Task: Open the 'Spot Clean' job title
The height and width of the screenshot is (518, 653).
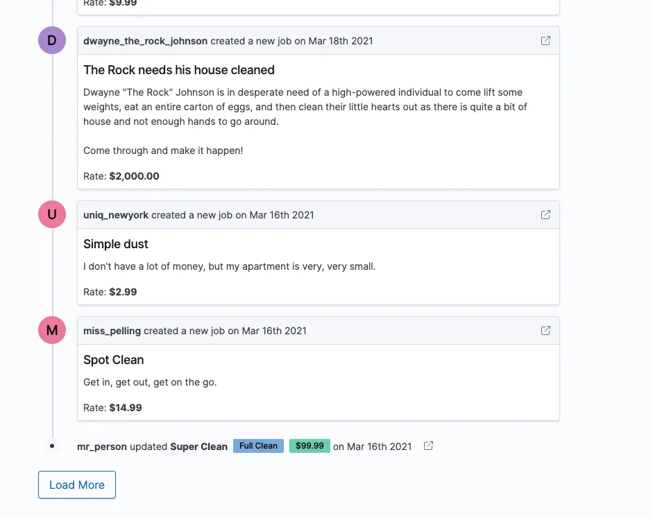Action: pyautogui.click(x=114, y=359)
